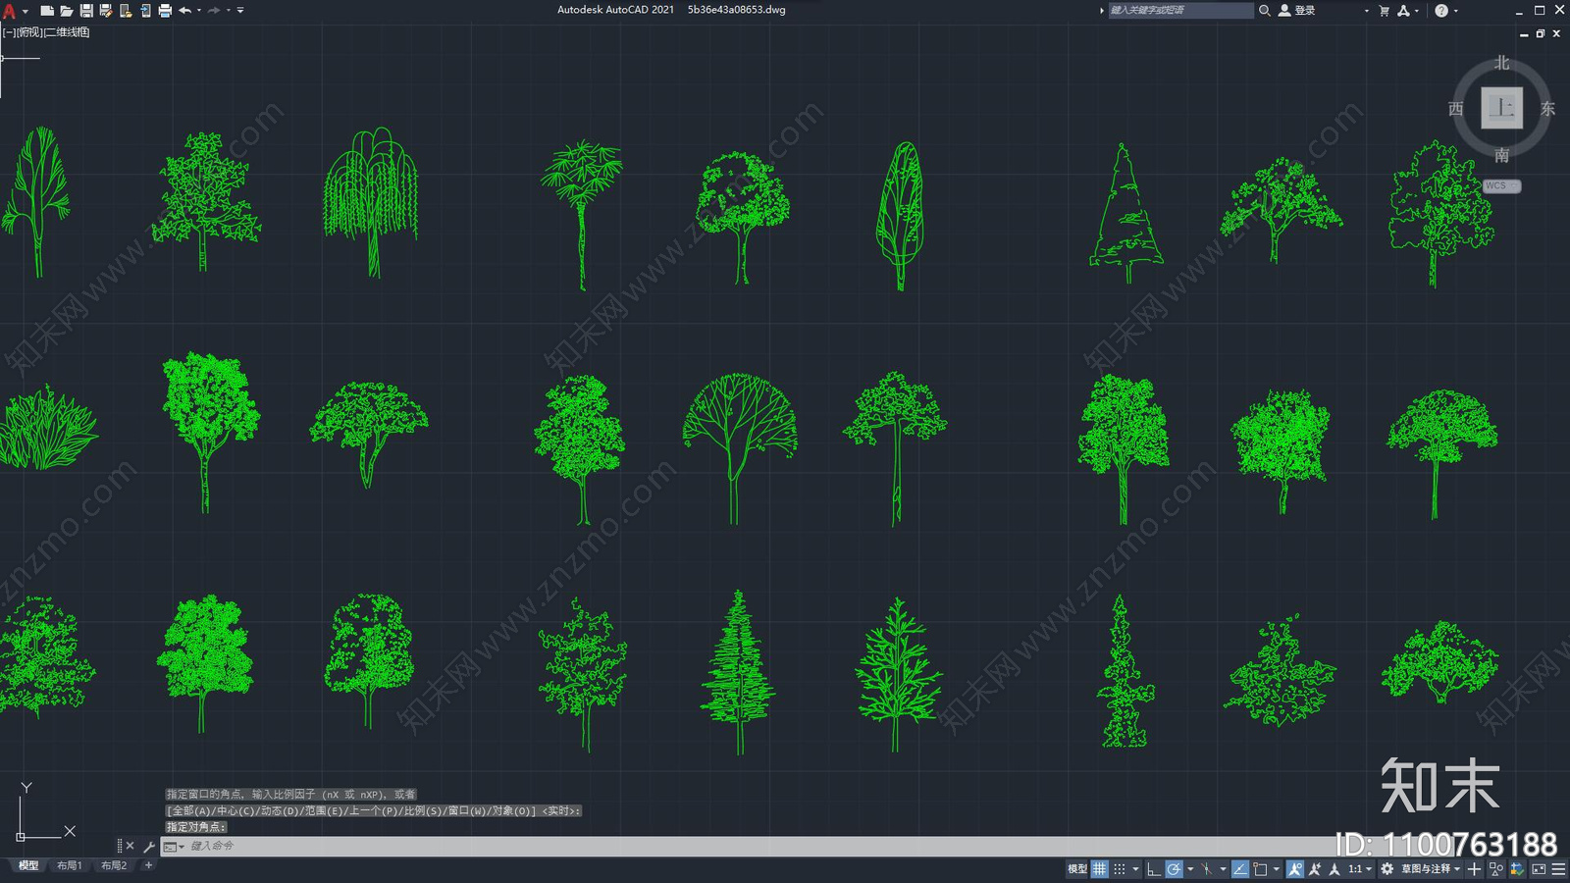Image resolution: width=1570 pixels, height=883 pixels.
Task: Undo the last action
Action: [184, 11]
